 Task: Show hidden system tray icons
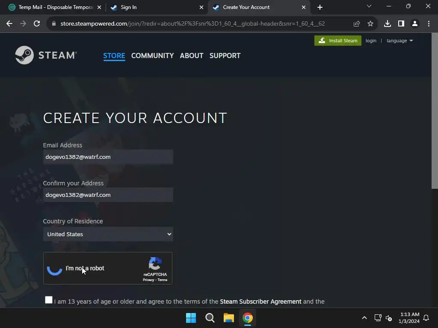tap(364, 318)
